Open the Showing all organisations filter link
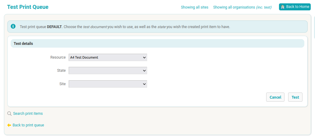Image resolution: width=315 pixels, height=138 pixels. (242, 7)
